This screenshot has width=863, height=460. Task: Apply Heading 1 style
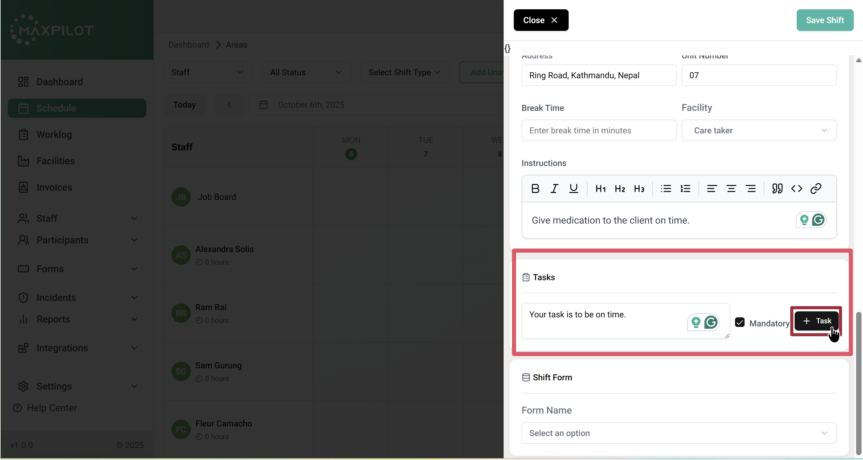(x=600, y=188)
